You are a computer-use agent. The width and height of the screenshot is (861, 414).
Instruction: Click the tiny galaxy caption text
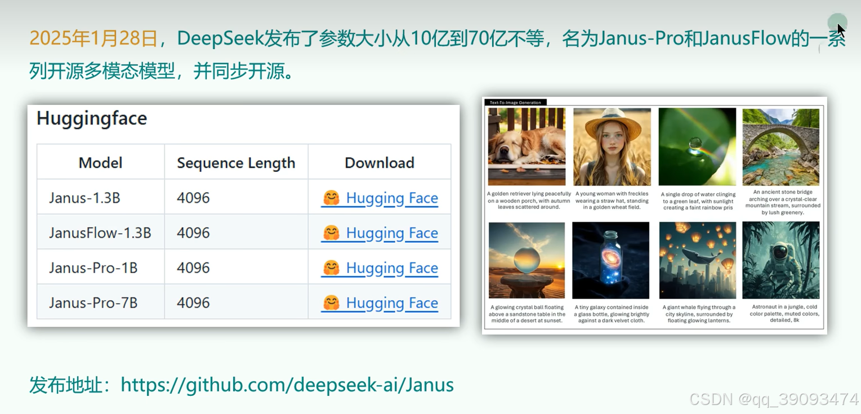click(612, 314)
